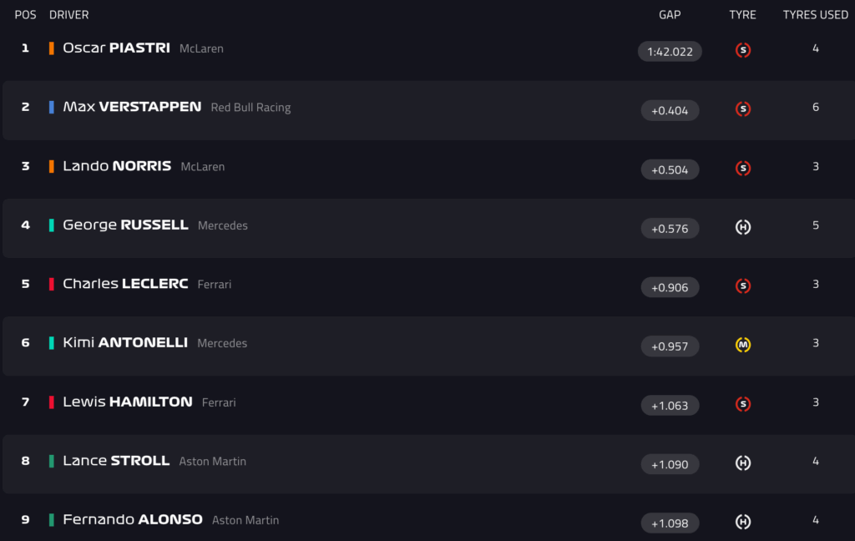This screenshot has width=855, height=541.
Task: Click Russell's white hard tyre icon
Action: [742, 227]
